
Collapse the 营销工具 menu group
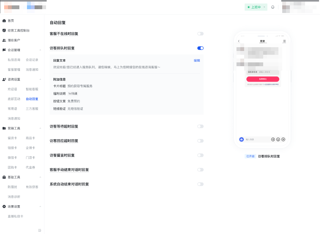tap(40, 128)
